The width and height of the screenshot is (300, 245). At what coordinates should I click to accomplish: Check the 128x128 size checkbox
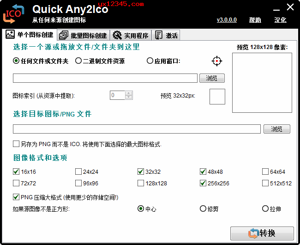coord(141,183)
